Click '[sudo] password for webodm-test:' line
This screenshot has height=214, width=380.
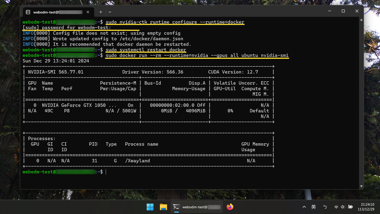point(66,28)
